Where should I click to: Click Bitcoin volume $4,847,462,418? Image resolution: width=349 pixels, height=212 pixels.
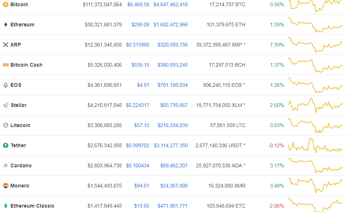(x=171, y=4)
